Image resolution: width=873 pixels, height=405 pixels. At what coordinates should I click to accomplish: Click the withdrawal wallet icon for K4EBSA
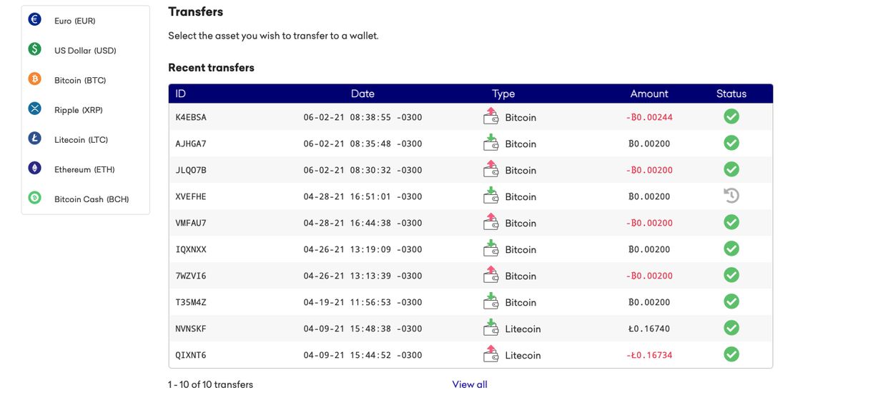point(490,116)
